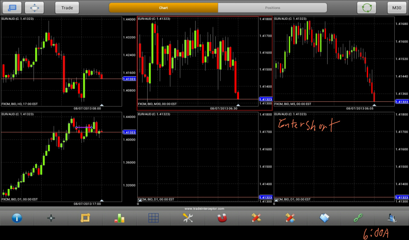
Task: Switch to the Chart tab
Action: pos(163,7)
